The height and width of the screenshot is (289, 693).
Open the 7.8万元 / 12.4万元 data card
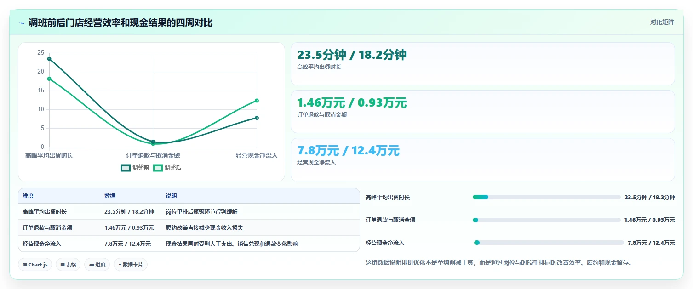(483, 159)
